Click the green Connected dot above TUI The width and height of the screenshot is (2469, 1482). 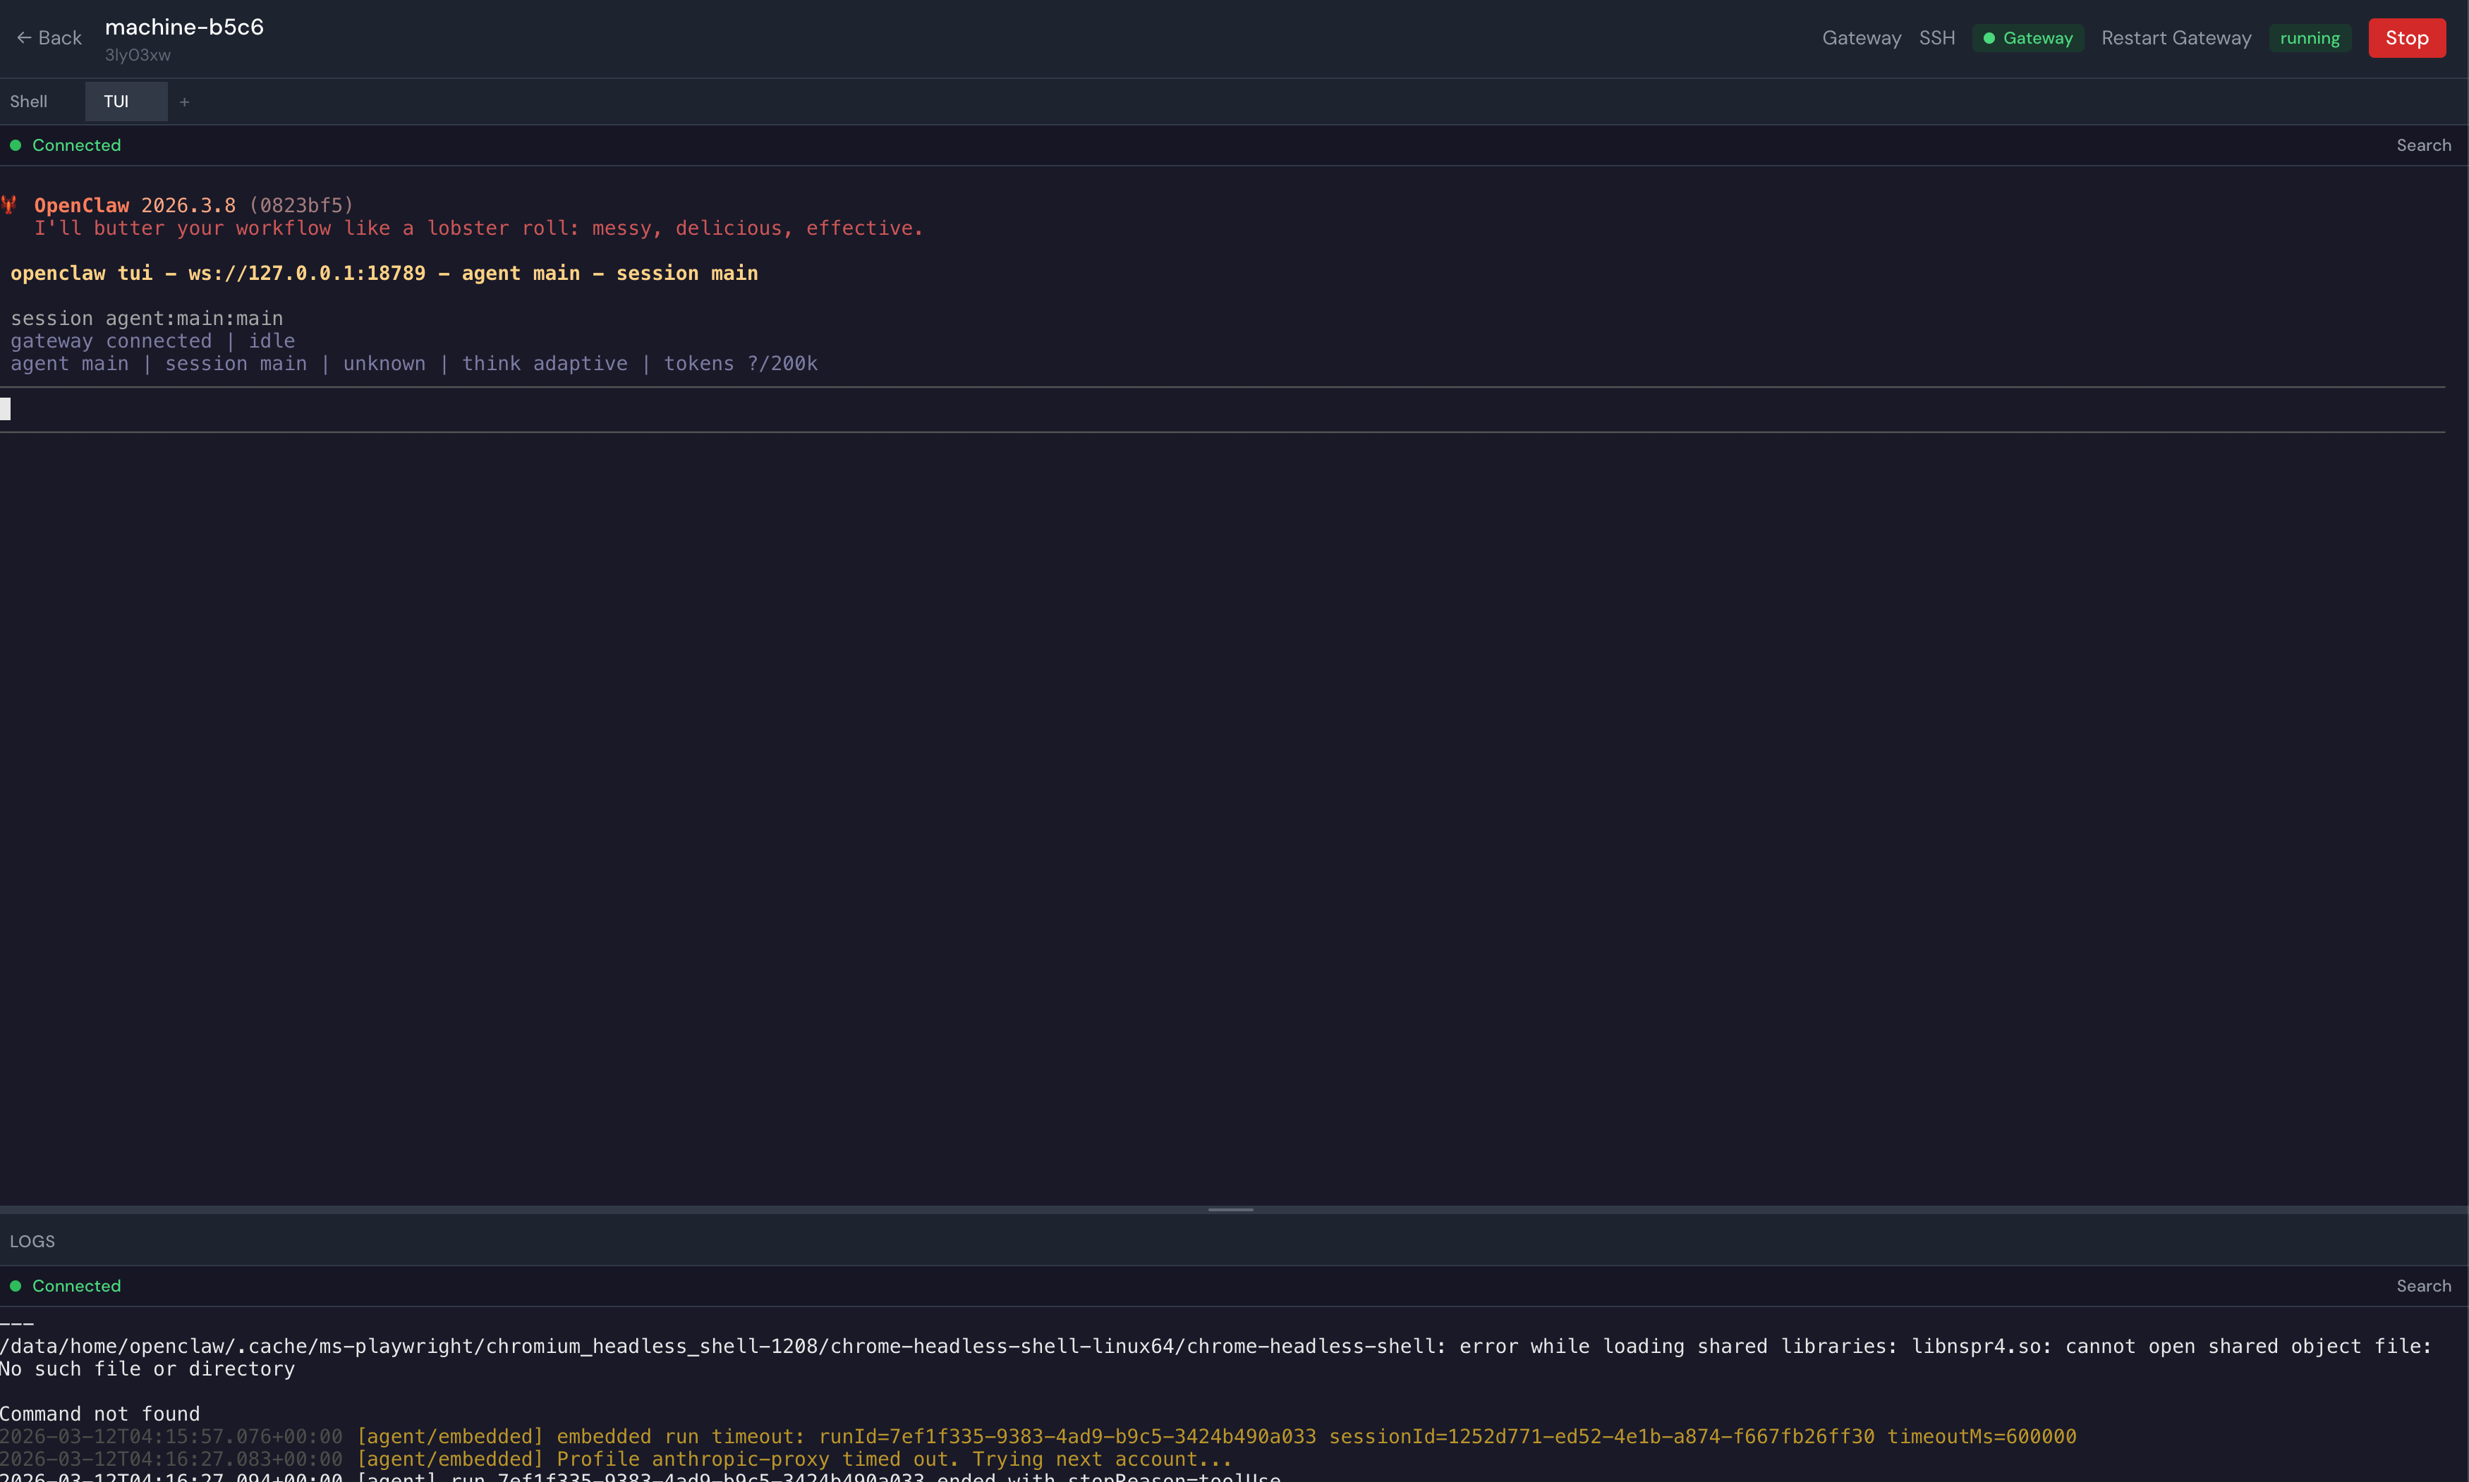[15, 145]
